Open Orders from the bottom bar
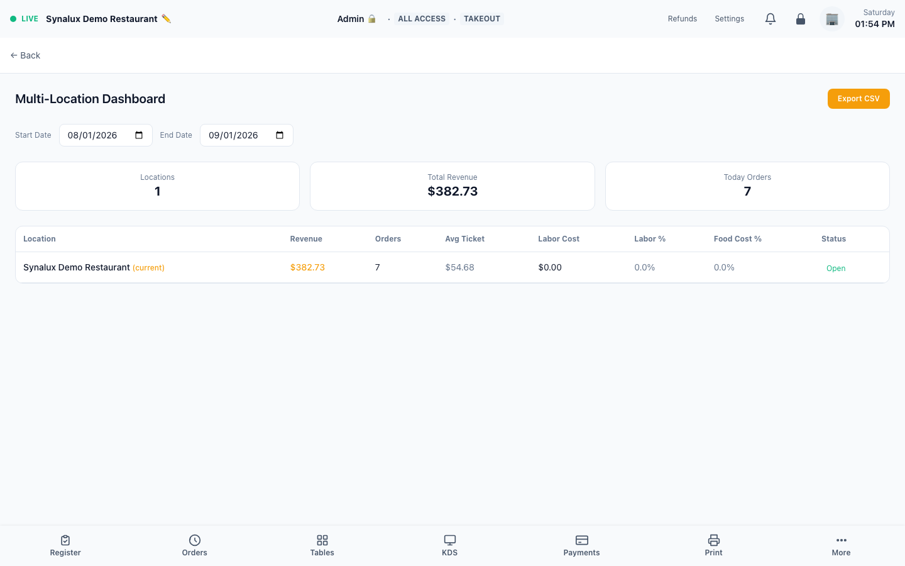The image size is (905, 566). coord(195,545)
